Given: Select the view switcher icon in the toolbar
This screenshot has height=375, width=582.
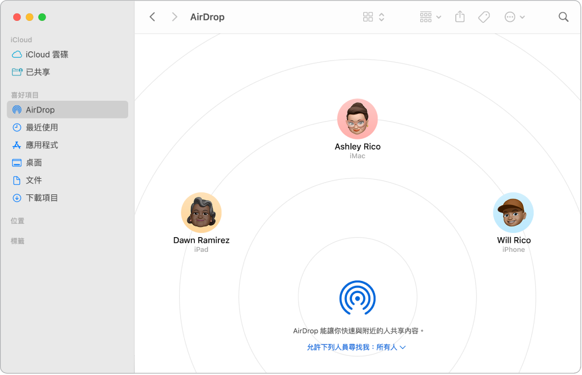Looking at the screenshot, I should (368, 17).
